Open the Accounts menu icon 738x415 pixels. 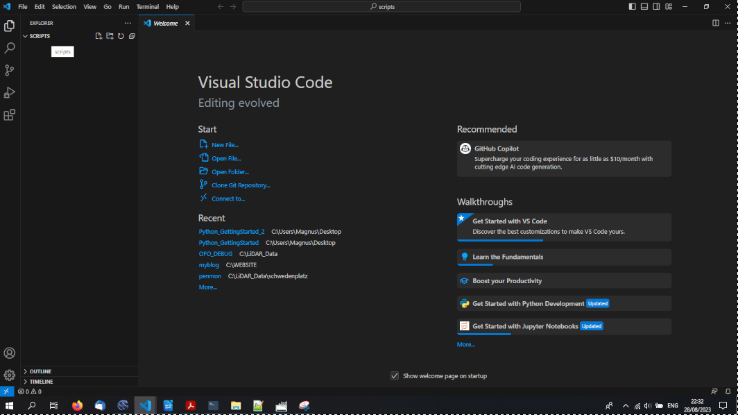coord(10,353)
